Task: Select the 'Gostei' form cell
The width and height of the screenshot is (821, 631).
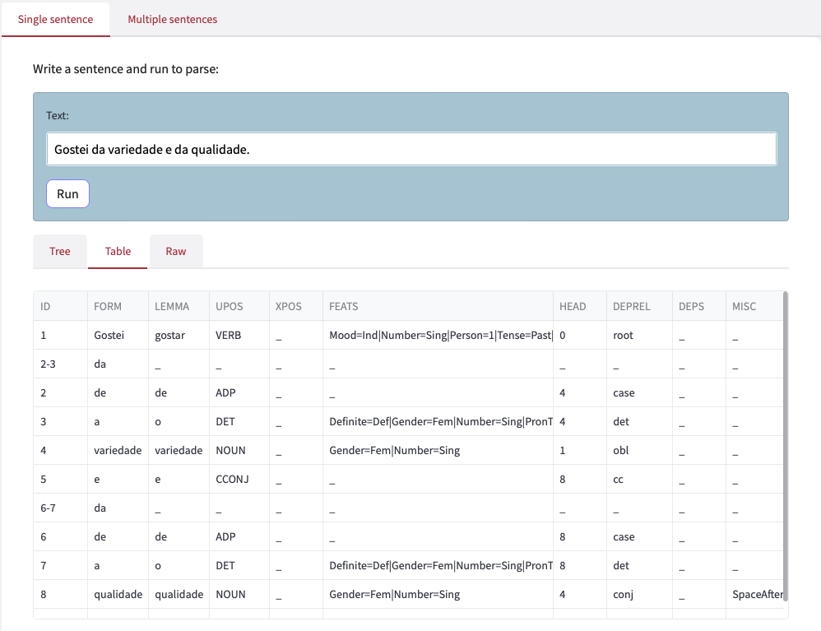Action: [109, 336]
